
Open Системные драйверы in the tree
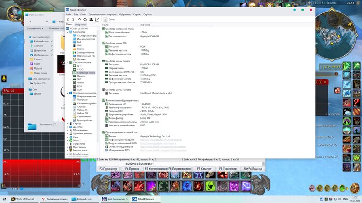pos(85,103)
